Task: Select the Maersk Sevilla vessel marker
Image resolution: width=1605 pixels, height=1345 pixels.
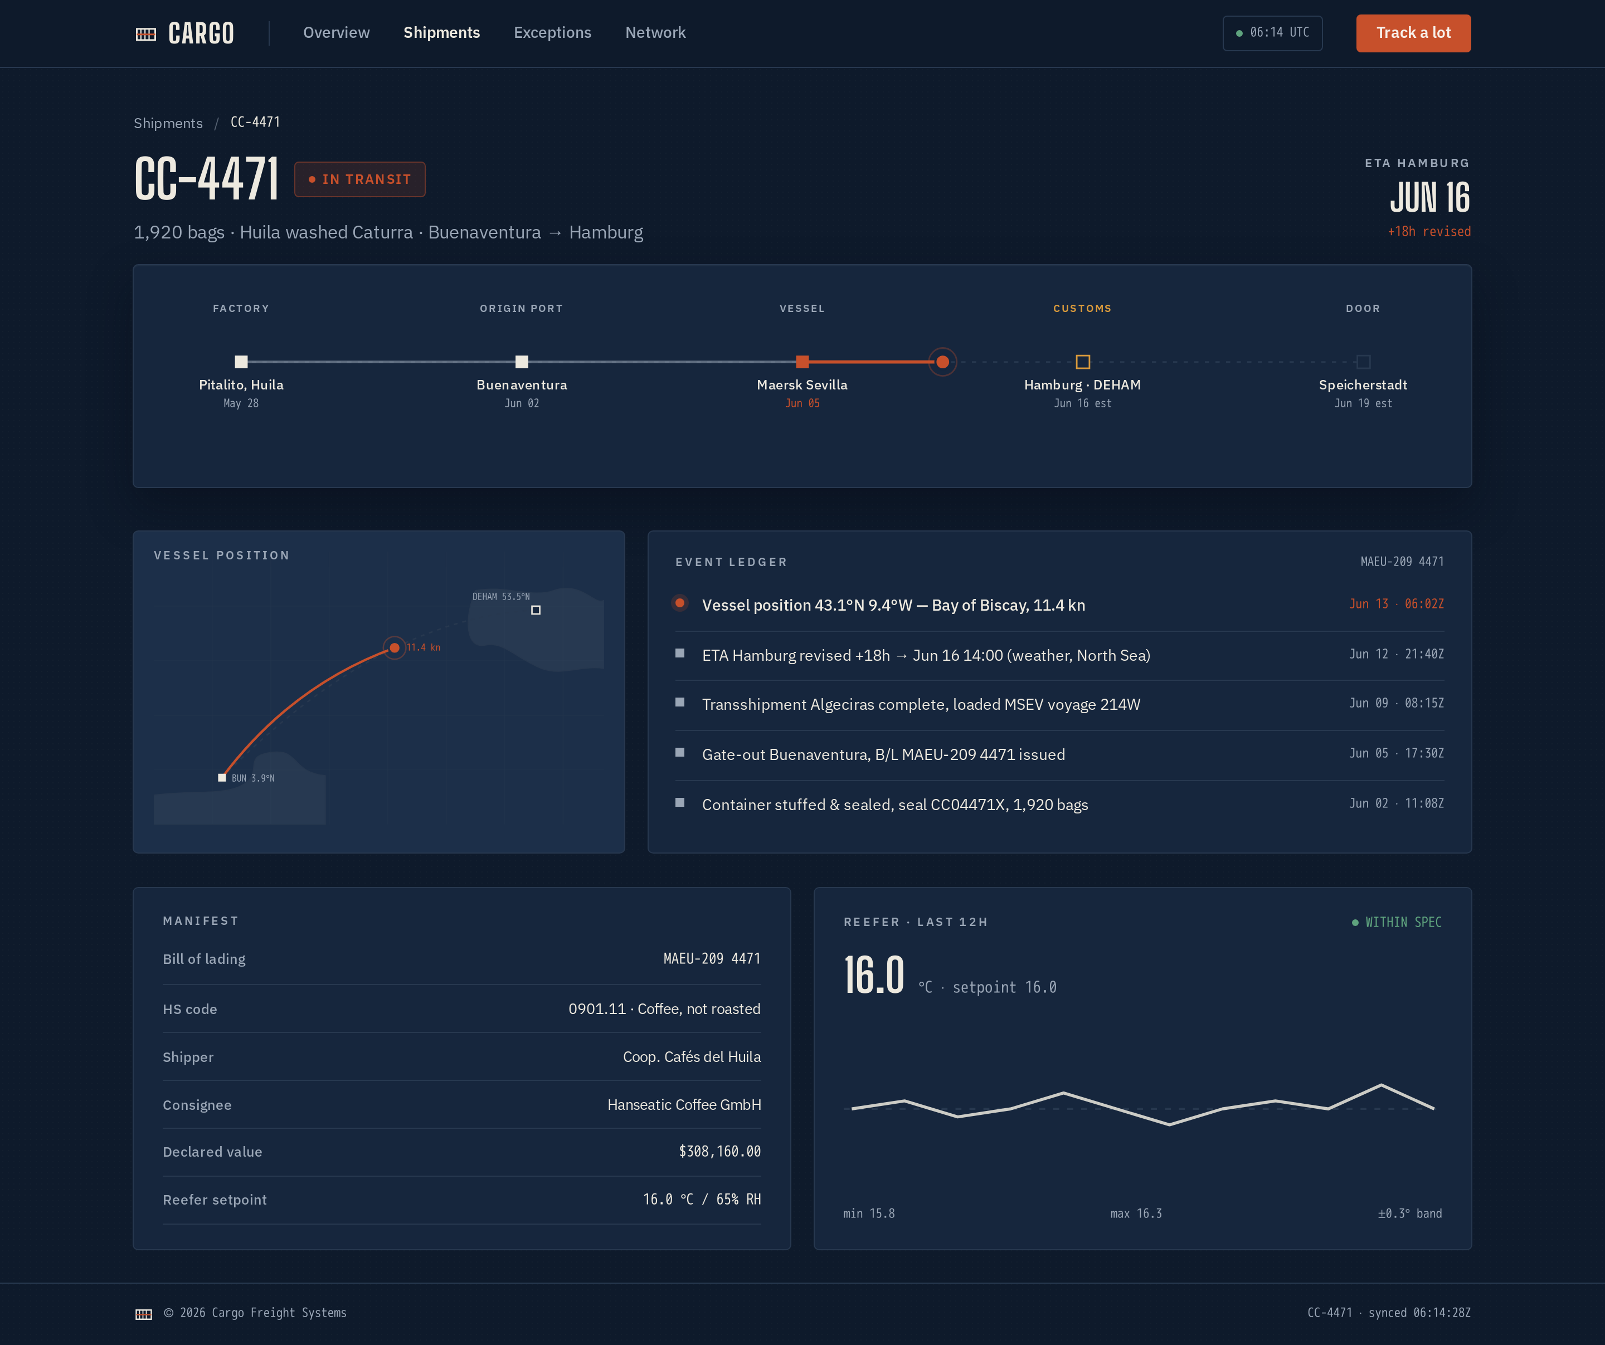Action: click(802, 362)
